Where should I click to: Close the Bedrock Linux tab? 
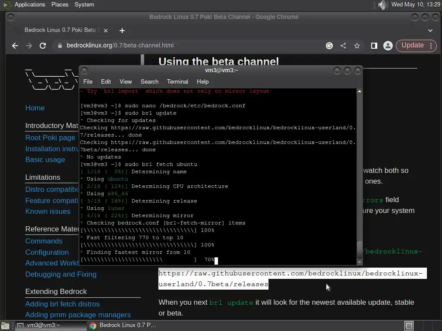pos(106,31)
